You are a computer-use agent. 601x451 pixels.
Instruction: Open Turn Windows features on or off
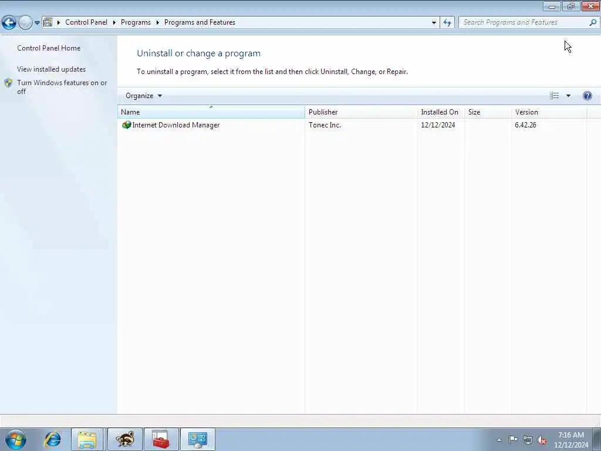(x=62, y=87)
